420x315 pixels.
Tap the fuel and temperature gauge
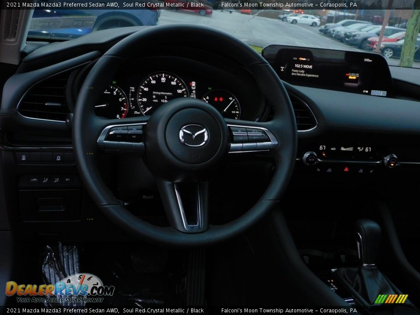[221, 104]
